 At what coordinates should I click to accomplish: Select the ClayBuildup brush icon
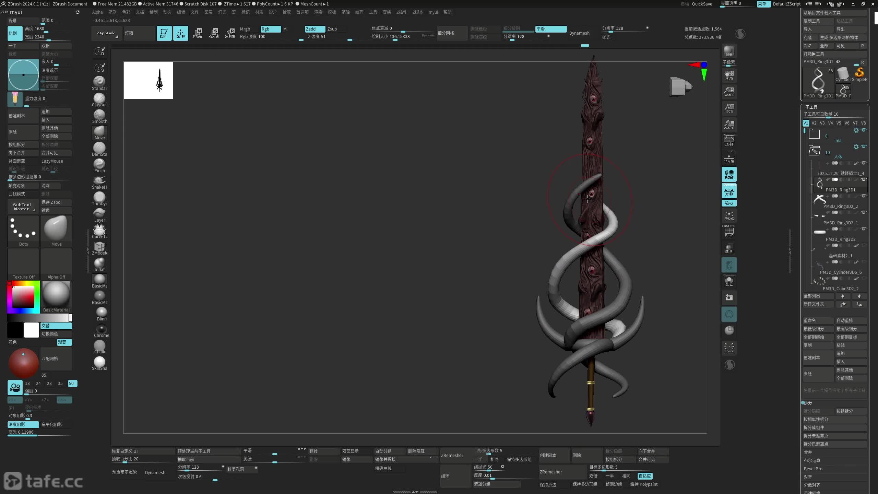[x=99, y=98]
